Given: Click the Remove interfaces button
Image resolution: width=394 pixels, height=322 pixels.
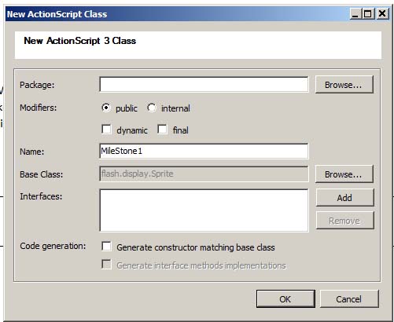Looking at the screenshot, I should click(344, 221).
